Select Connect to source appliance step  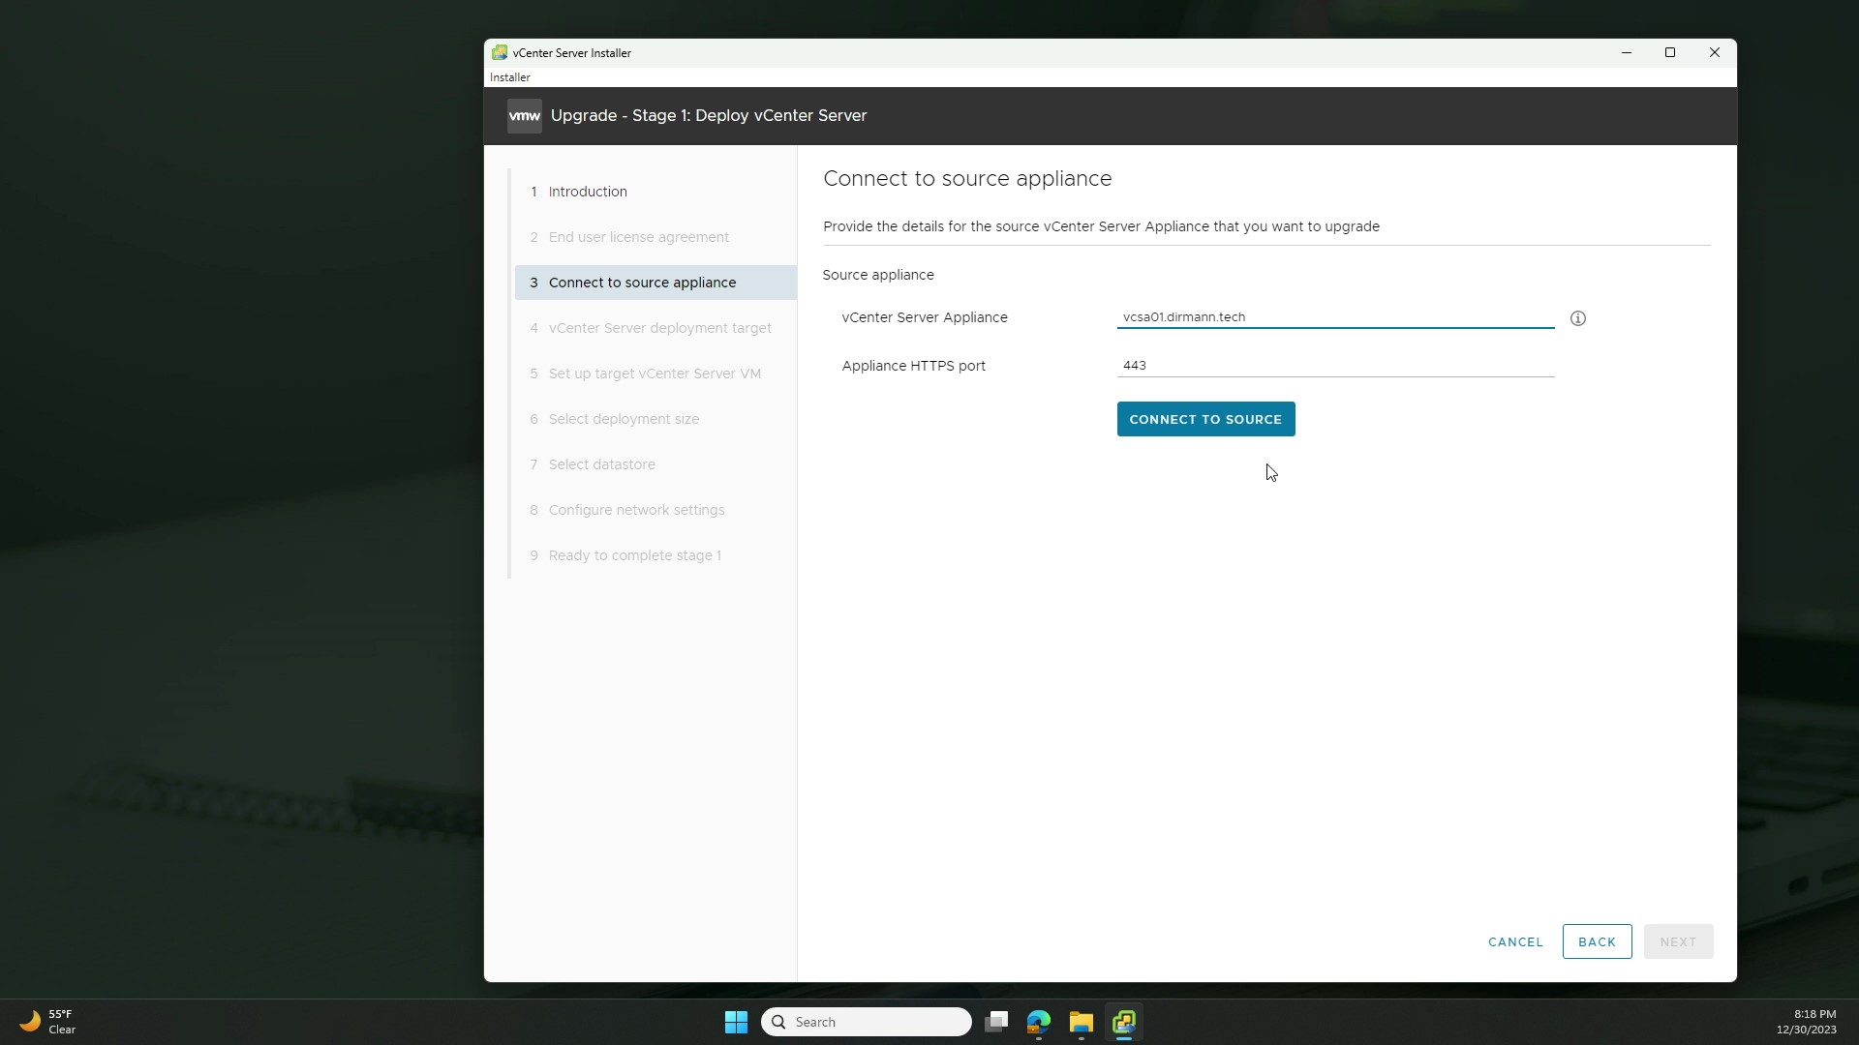[x=655, y=283]
